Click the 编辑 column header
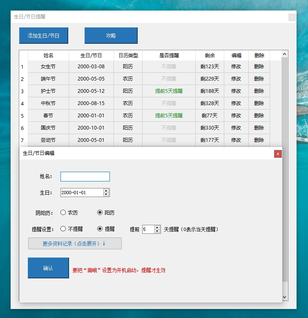The height and width of the screenshot is (318, 308). click(236, 55)
